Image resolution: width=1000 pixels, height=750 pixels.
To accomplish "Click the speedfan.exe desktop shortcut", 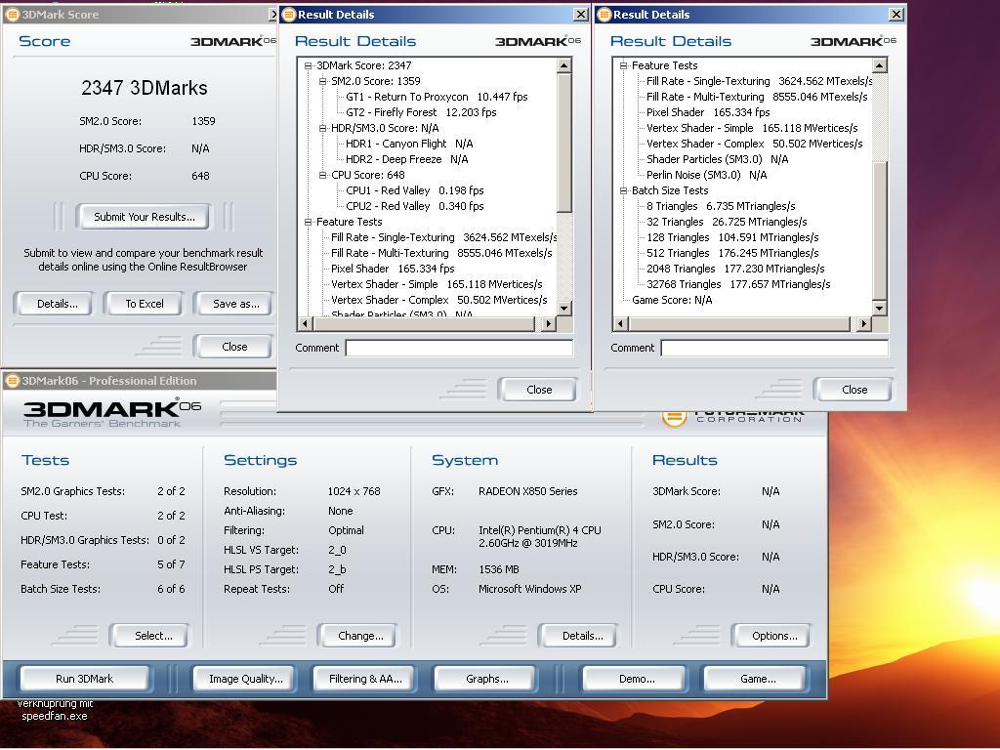I will tap(55, 710).
